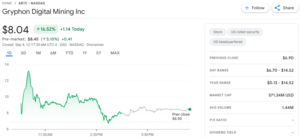
Task: Click the 11:30 AM axis label
Action: (x=45, y=135)
